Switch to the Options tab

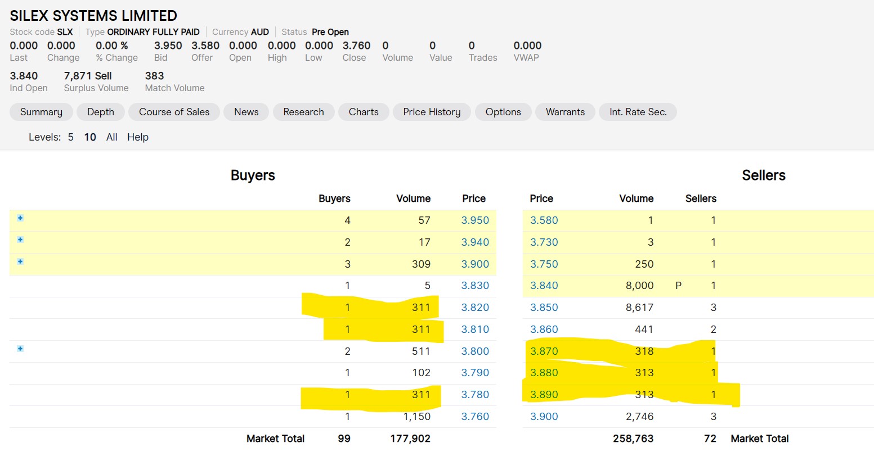click(503, 112)
